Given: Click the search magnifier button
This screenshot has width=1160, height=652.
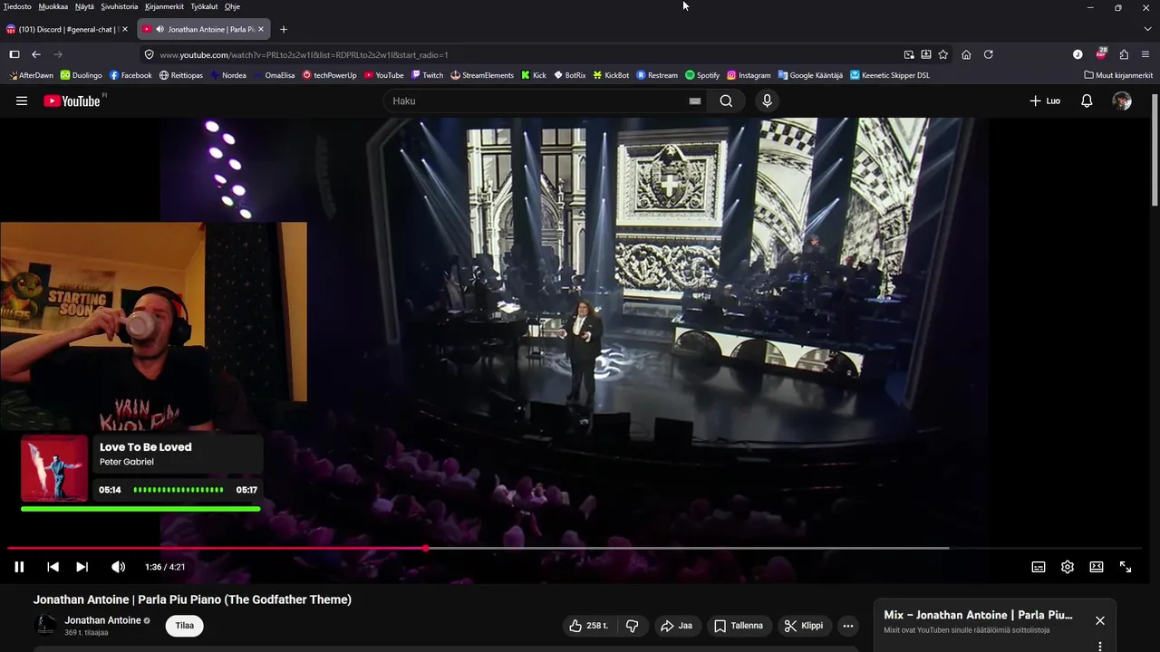Looking at the screenshot, I should coord(726,101).
